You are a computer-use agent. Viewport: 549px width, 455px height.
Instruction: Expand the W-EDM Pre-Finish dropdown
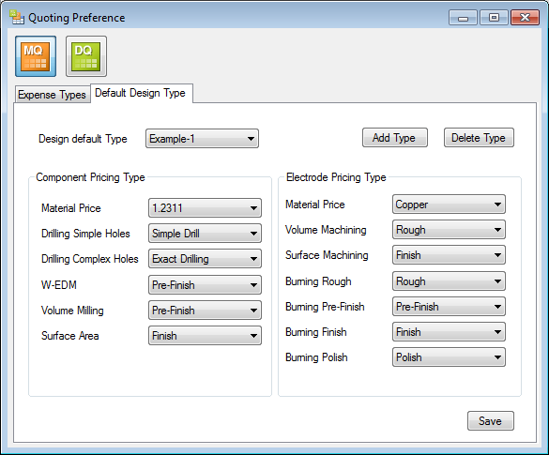[x=205, y=285]
